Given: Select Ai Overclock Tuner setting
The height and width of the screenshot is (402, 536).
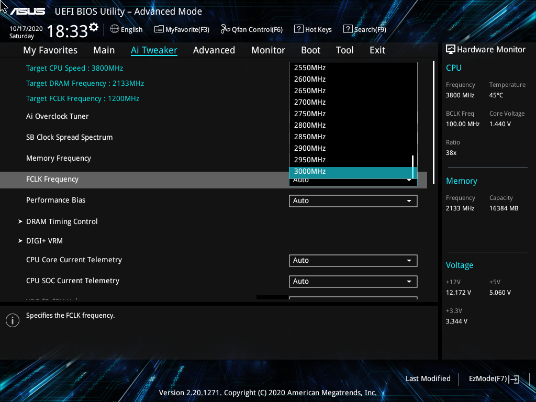Looking at the screenshot, I should click(58, 116).
